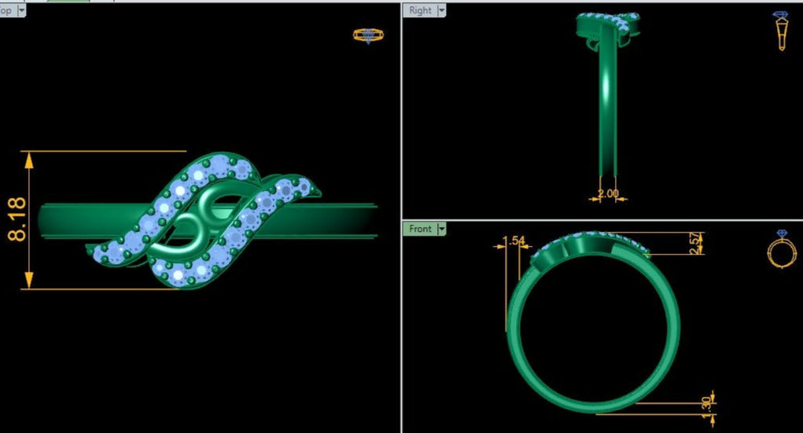Click the bottom of the ring in Front view
Image resolution: width=803 pixels, height=433 pixels.
pos(593,400)
